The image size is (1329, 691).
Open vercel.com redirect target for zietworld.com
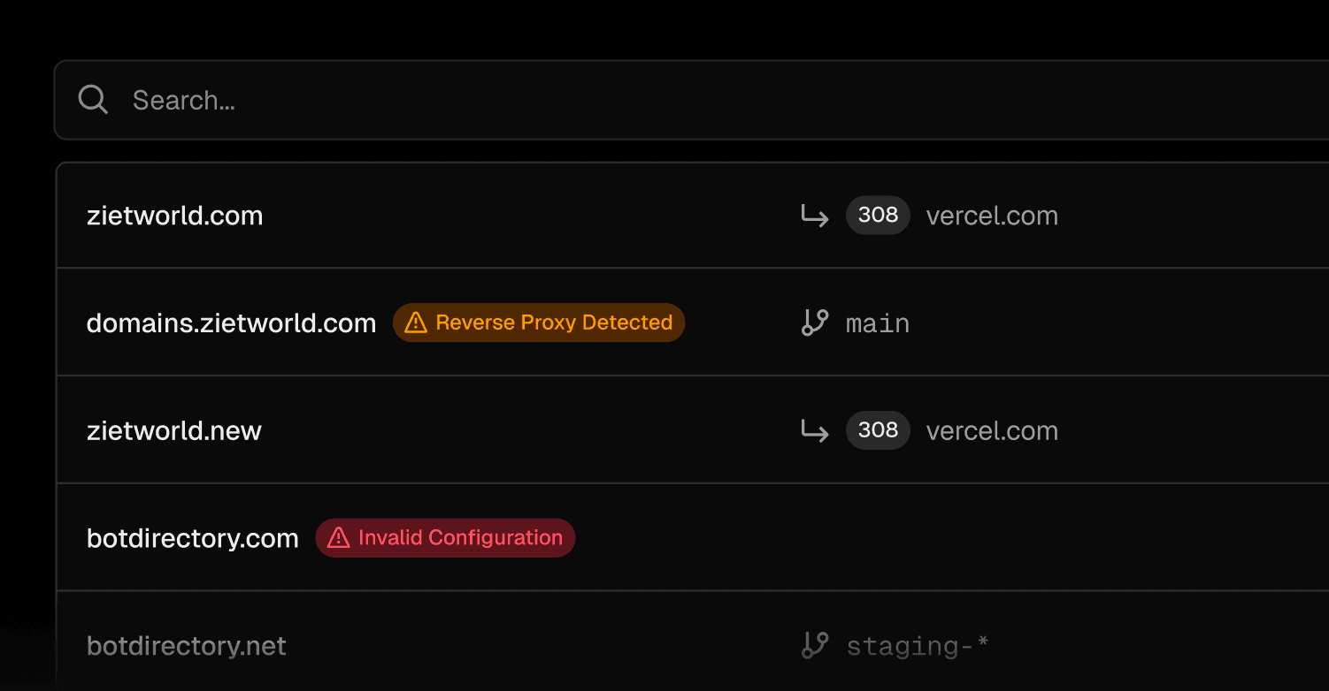(x=992, y=216)
